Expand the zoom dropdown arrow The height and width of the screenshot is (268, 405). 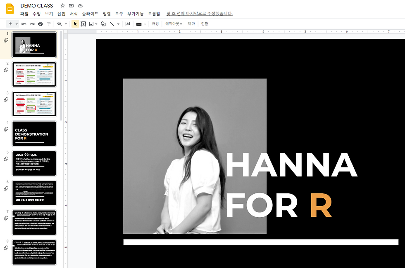tap(66, 24)
